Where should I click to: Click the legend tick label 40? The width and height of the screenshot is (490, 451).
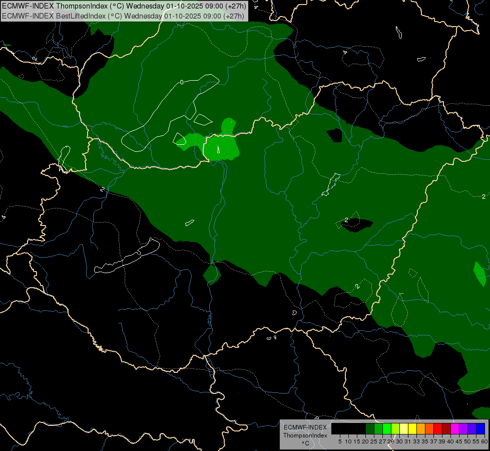(450, 441)
